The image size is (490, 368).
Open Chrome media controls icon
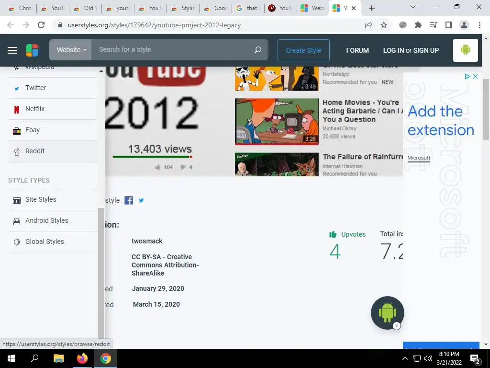click(434, 25)
